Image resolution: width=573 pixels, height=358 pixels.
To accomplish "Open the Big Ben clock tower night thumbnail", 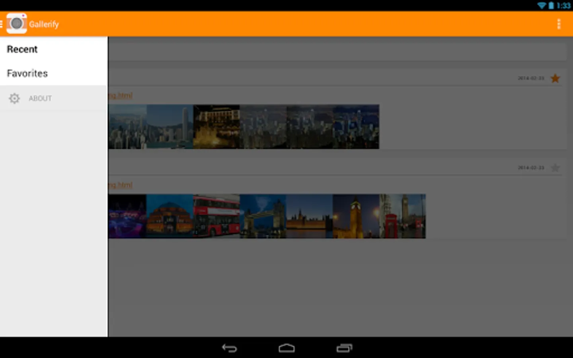I will (356, 216).
